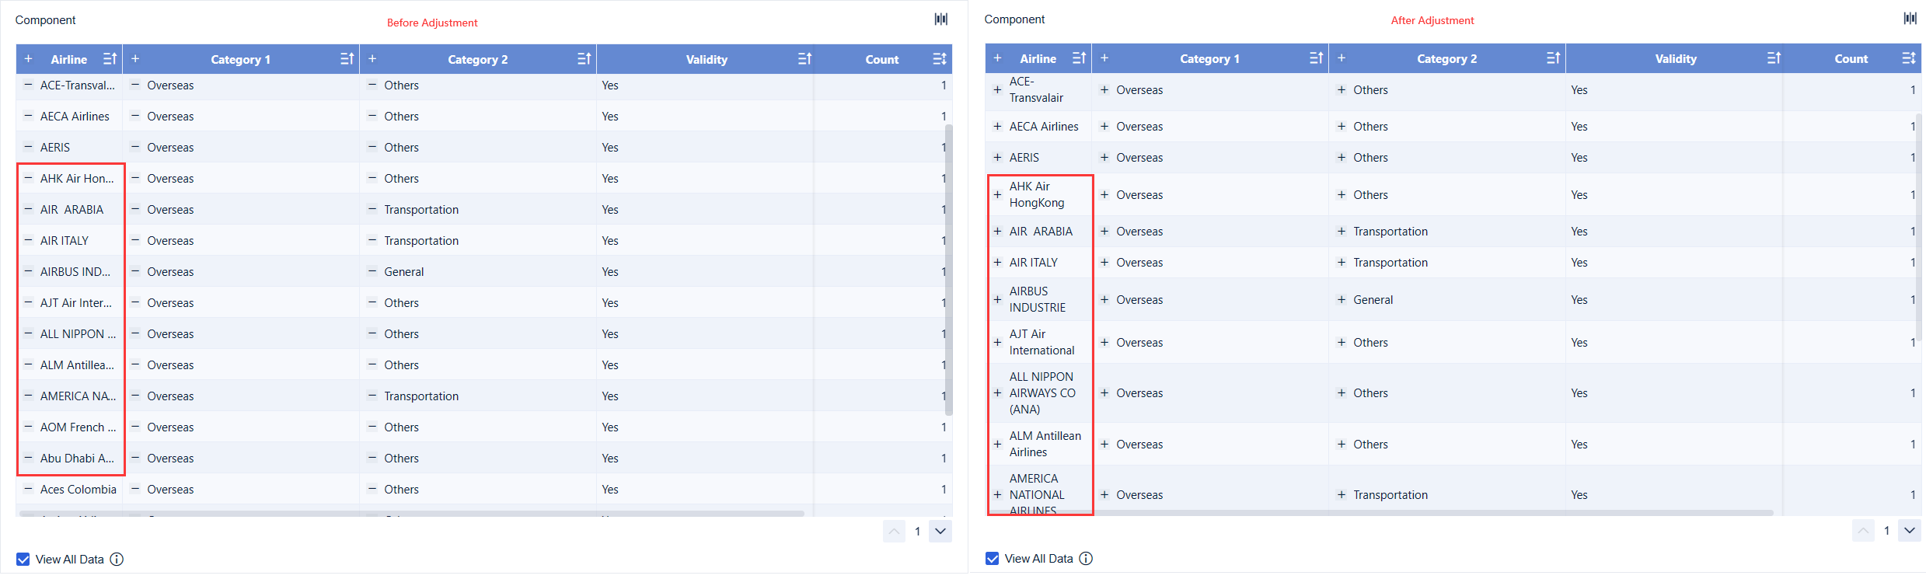
Task: Click 'Before Adjustment' red title text
Action: (432, 23)
